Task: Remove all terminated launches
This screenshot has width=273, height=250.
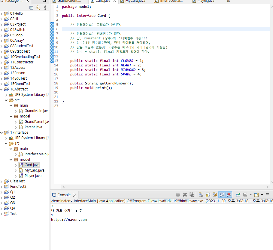Action: (192, 195)
